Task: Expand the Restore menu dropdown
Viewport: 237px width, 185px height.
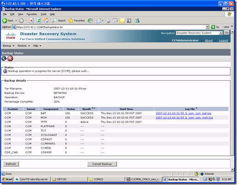Action: tap(24, 46)
